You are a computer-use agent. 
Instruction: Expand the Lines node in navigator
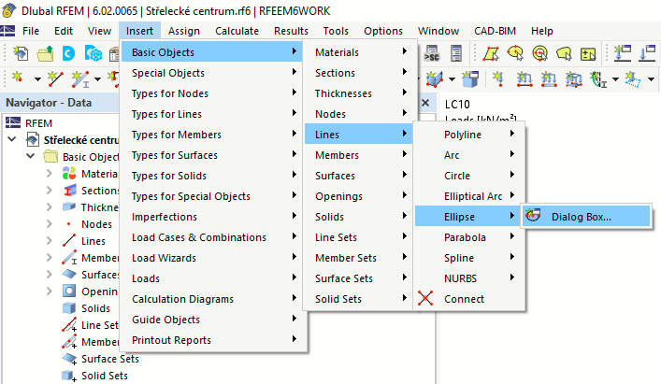point(50,241)
